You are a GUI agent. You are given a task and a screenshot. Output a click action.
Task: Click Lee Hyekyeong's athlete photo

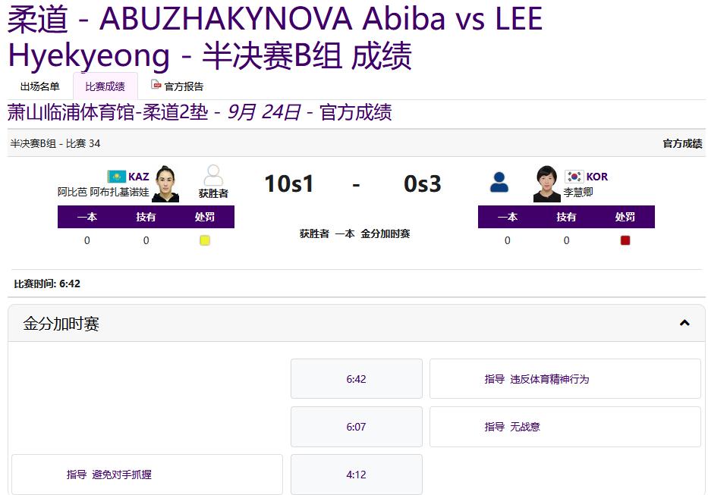pyautogui.click(x=546, y=184)
